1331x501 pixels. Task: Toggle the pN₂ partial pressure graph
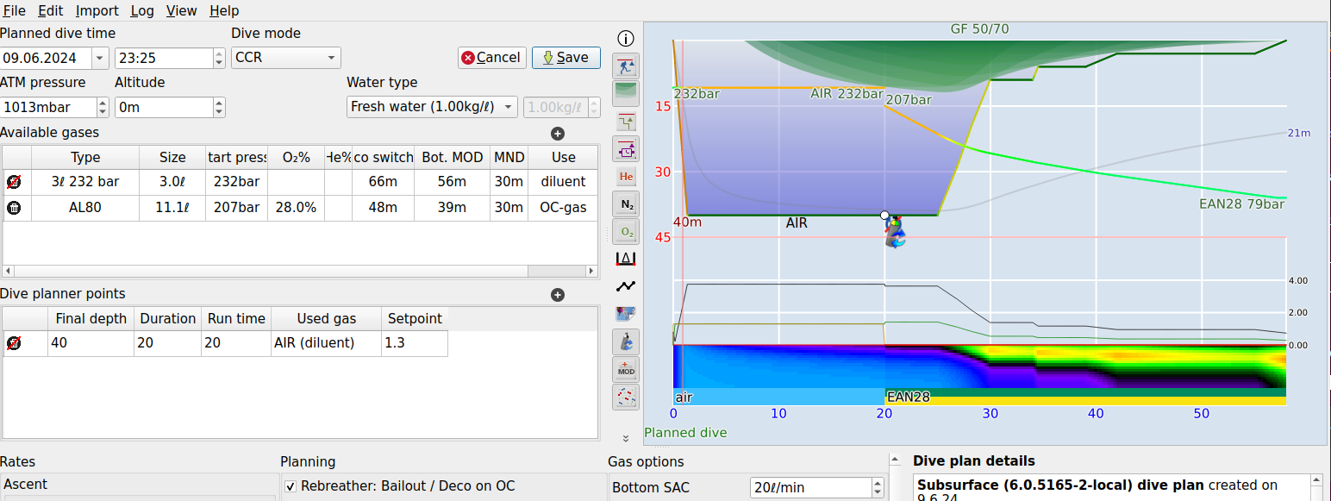(626, 204)
